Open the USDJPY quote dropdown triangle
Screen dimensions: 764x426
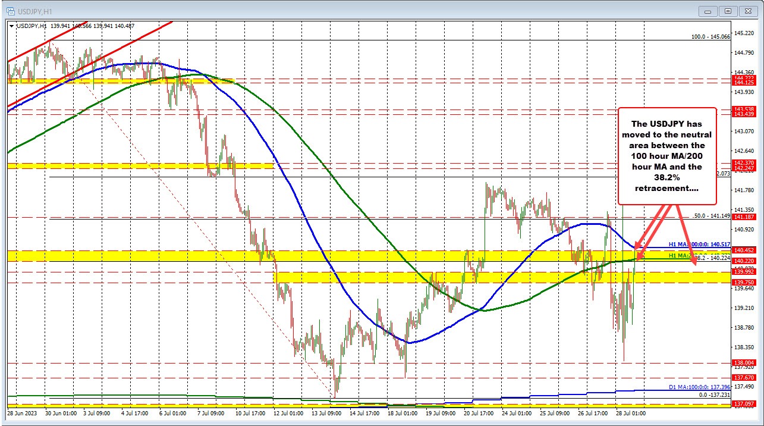click(12, 26)
